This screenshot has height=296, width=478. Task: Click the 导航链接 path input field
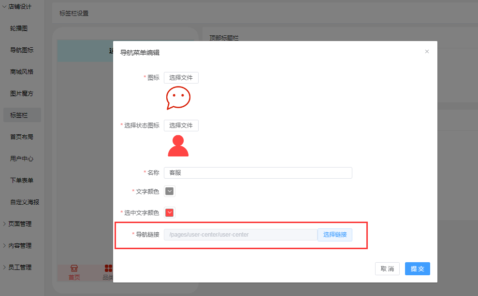(241, 235)
